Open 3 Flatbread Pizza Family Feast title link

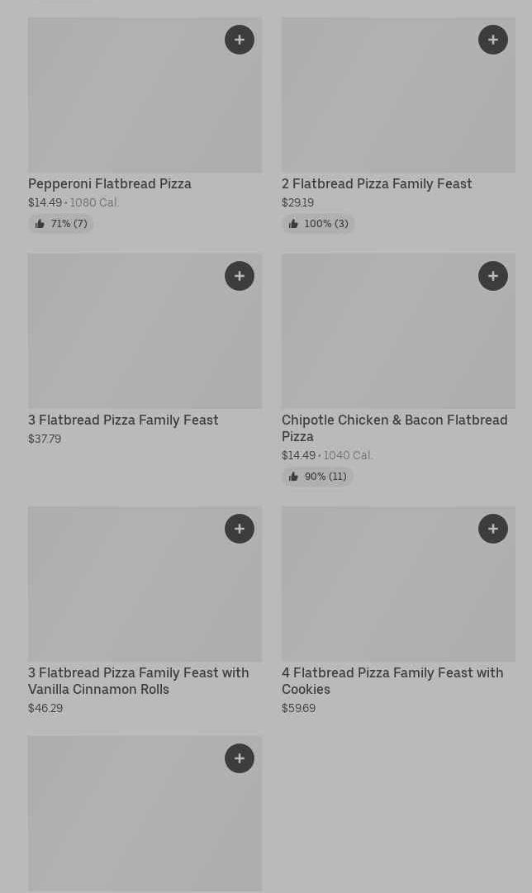click(x=123, y=420)
